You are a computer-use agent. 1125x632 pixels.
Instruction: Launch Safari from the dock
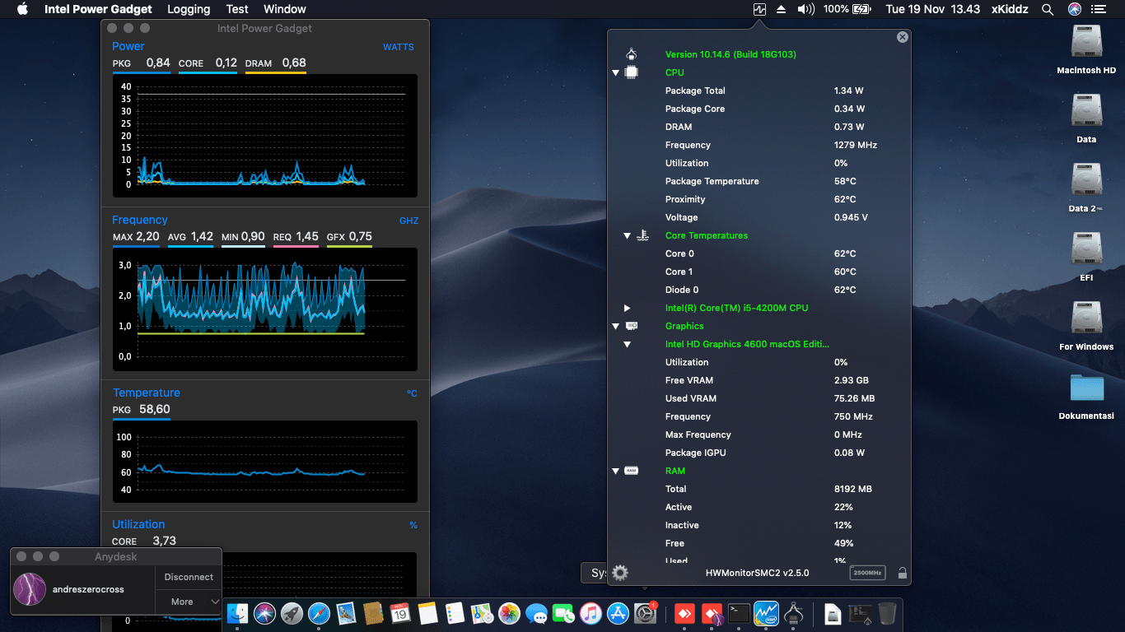click(319, 613)
